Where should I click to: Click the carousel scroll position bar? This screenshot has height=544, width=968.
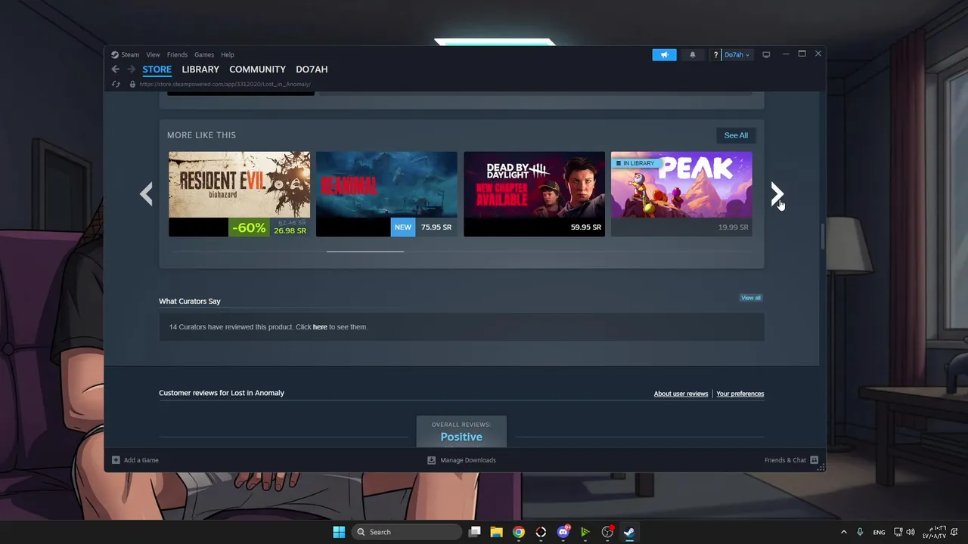[x=365, y=252]
